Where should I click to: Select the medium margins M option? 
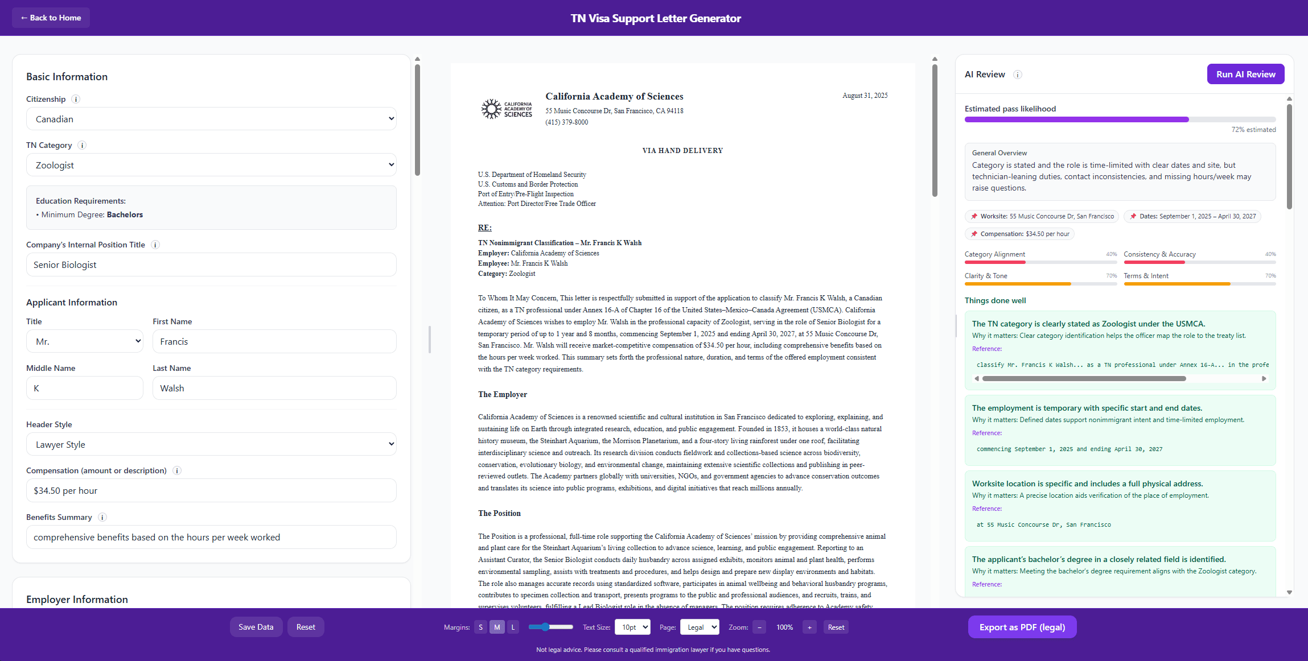[497, 627]
